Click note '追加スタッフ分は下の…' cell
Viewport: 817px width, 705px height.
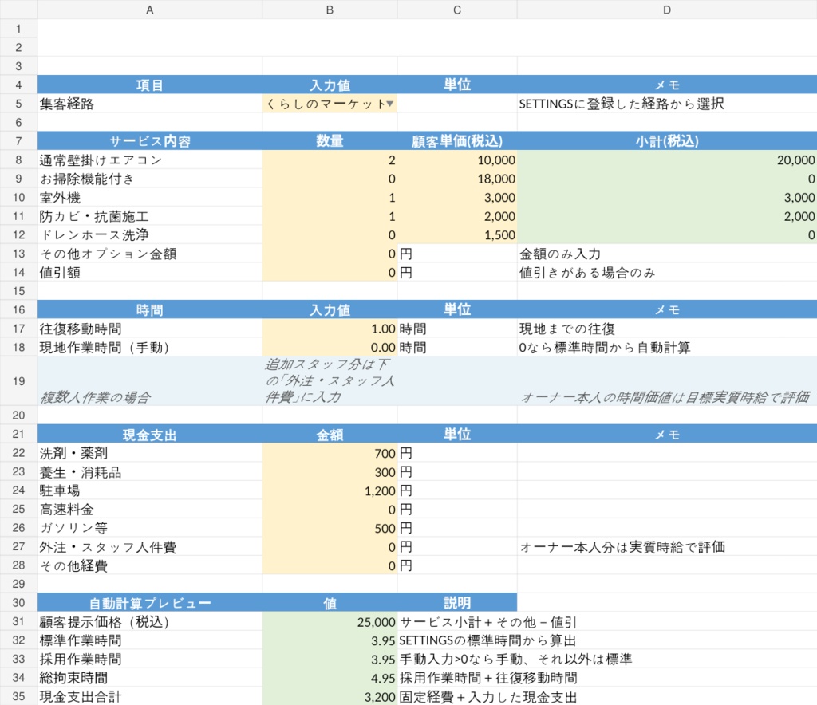330,381
